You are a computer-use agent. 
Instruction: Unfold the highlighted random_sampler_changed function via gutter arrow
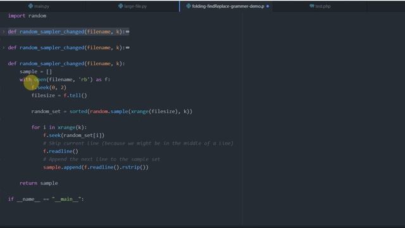4,32
